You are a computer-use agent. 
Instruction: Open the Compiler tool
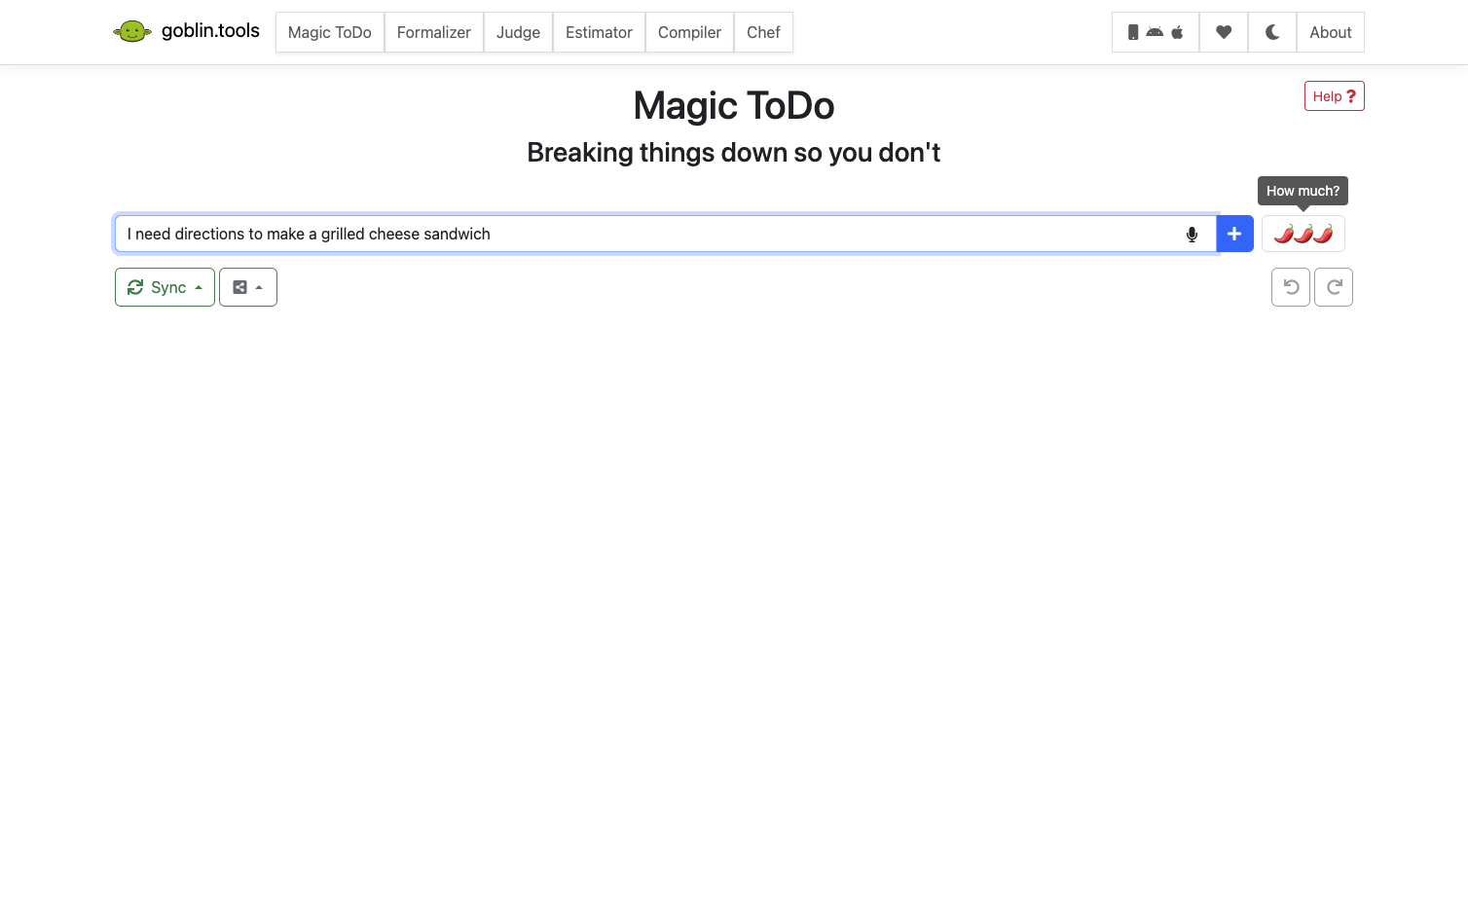[x=689, y=32]
